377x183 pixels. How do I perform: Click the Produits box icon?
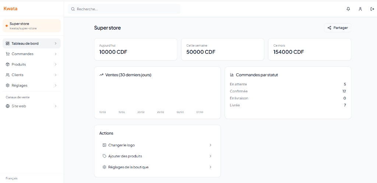point(8,65)
